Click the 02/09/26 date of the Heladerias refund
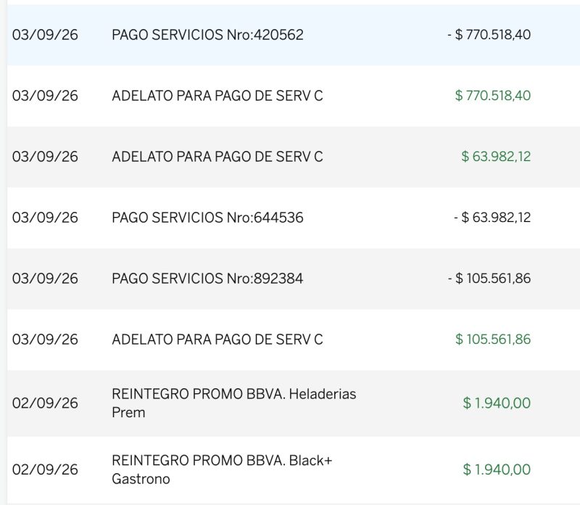The width and height of the screenshot is (580, 505). pyautogui.click(x=45, y=403)
